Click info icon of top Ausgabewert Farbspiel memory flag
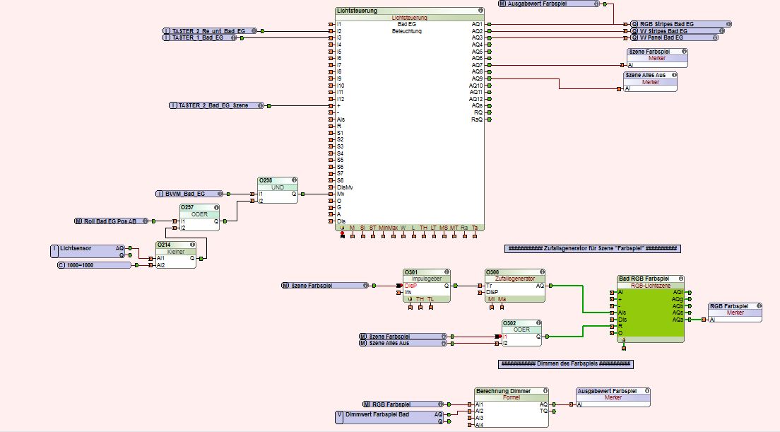The image size is (780, 432). (x=596, y=4)
